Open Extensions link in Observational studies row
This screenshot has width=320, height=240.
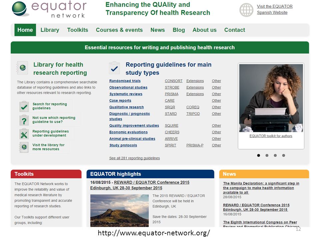pyautogui.click(x=195, y=87)
